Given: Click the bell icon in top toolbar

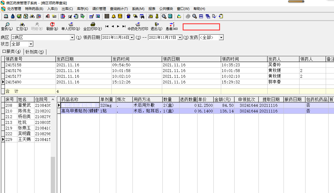Looking at the screenshot, I should (x=113, y=16).
